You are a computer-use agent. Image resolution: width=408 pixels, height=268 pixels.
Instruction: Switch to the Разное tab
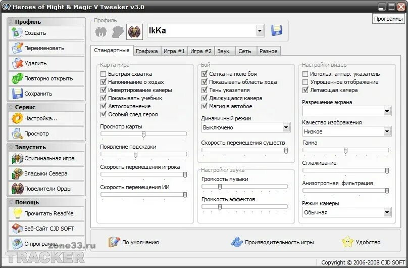tap(269, 51)
